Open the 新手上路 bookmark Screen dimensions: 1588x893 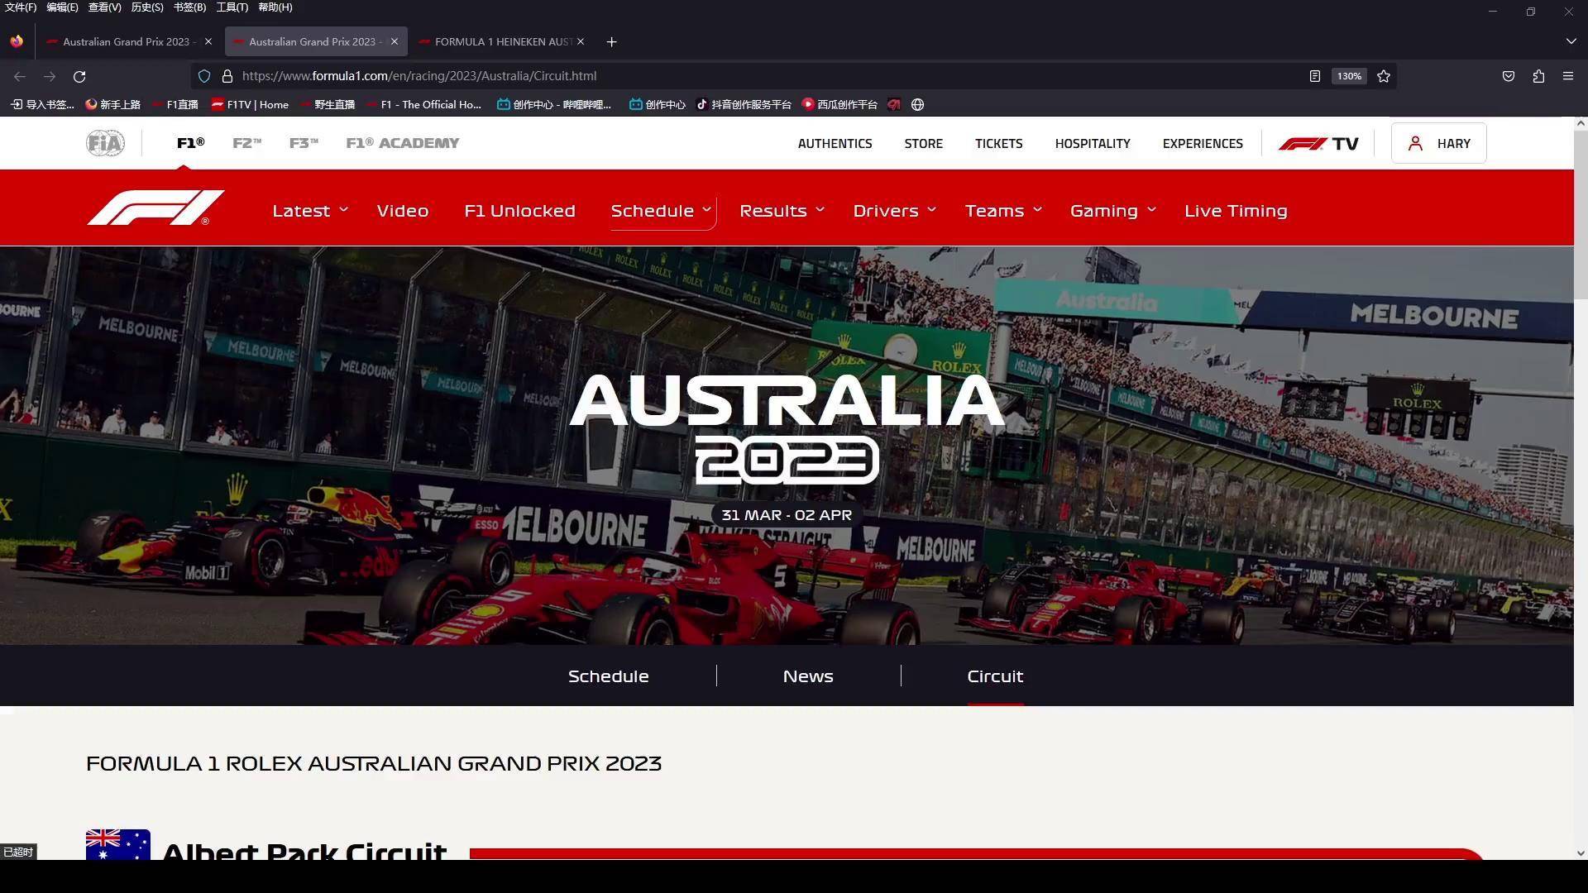click(x=112, y=105)
